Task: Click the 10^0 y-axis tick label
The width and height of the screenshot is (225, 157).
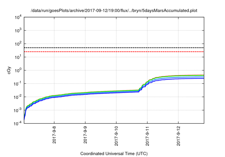Action: [18, 70]
